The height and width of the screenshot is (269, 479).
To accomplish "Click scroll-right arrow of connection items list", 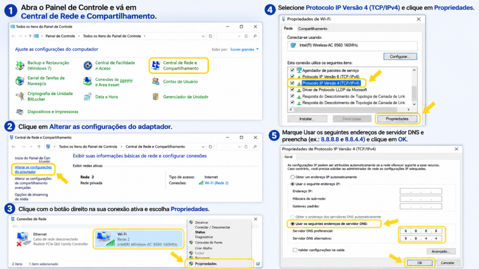I will (x=408, y=109).
